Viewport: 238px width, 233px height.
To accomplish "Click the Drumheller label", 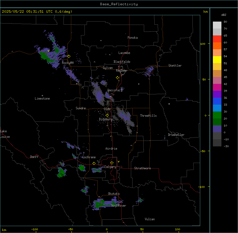I will click(x=176, y=135).
